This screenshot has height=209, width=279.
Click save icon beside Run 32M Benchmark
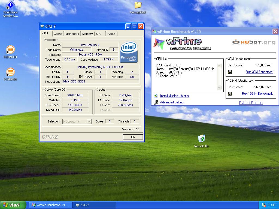point(230,72)
